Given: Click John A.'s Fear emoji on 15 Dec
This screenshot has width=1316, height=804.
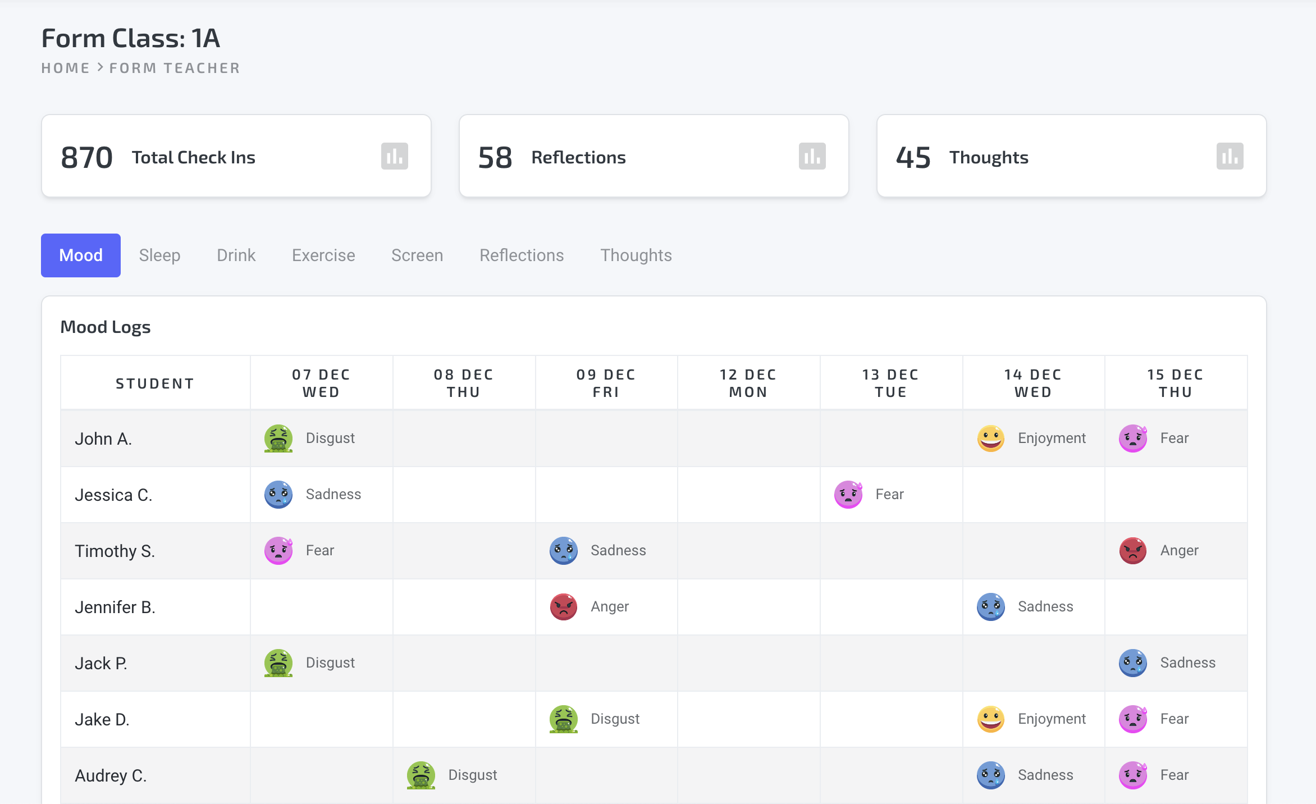Looking at the screenshot, I should pos(1133,438).
